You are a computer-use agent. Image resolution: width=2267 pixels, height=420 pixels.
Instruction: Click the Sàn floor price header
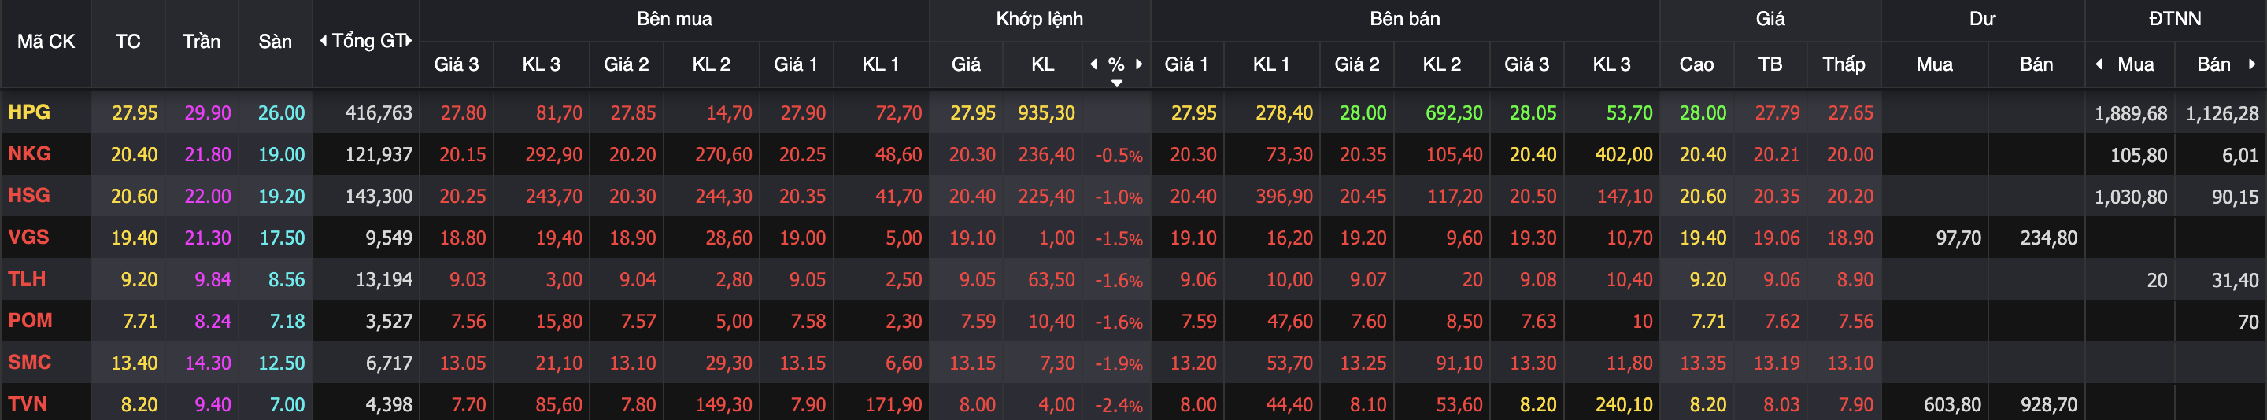click(275, 42)
